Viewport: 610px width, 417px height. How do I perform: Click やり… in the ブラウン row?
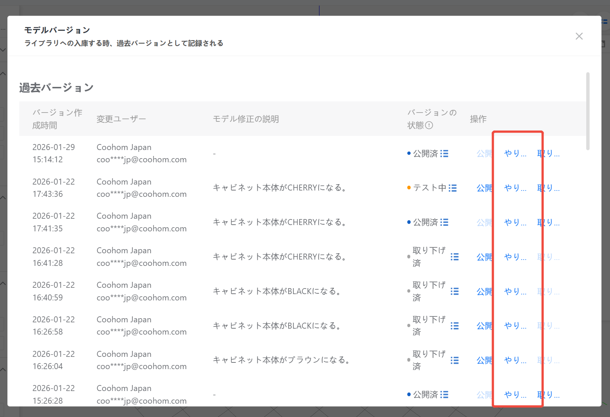coord(515,361)
